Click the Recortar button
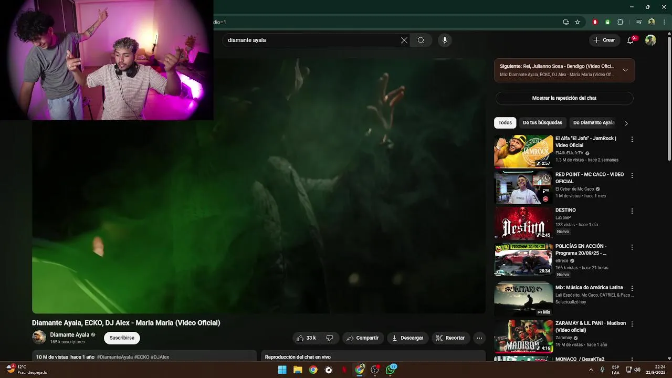This screenshot has width=672, height=378. coord(450,338)
